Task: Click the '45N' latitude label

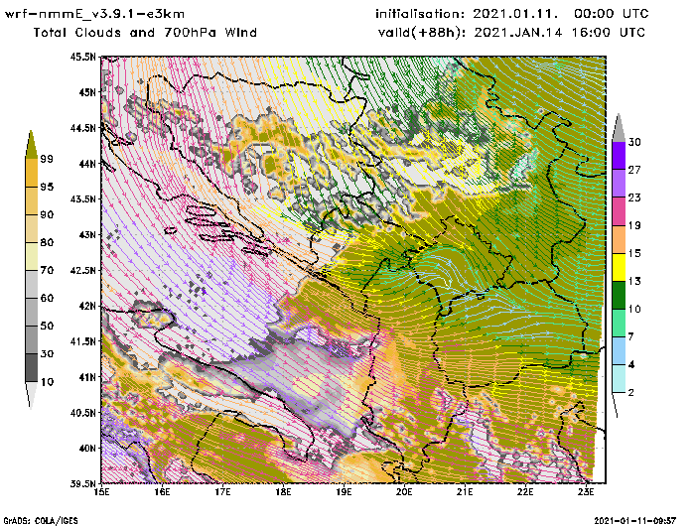Action: coord(87,92)
